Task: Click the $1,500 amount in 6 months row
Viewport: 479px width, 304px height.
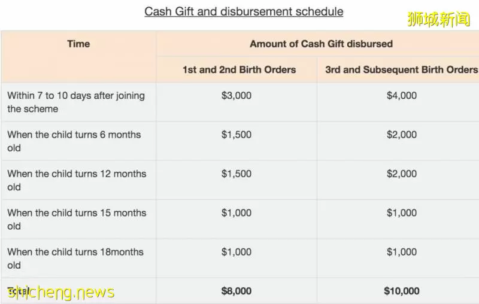Action: [237, 135]
